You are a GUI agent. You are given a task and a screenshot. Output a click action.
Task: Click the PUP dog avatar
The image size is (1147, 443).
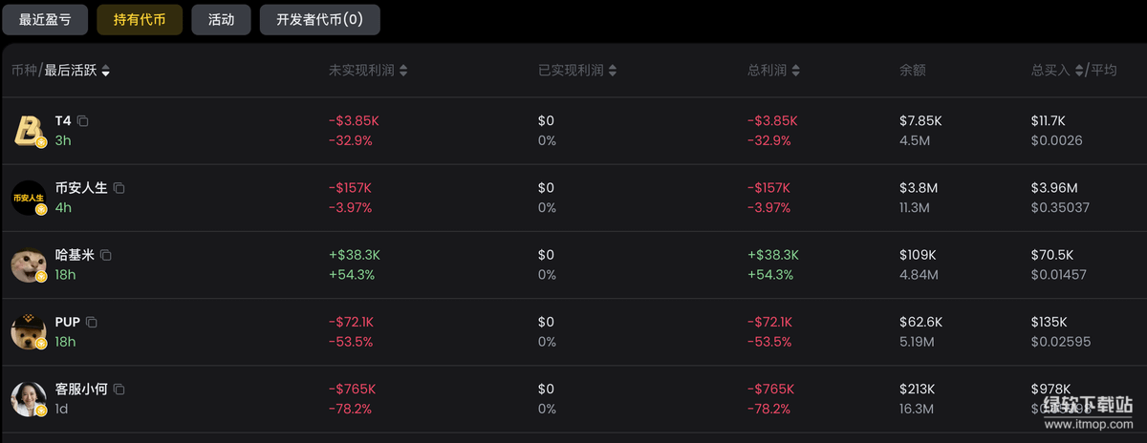(29, 332)
